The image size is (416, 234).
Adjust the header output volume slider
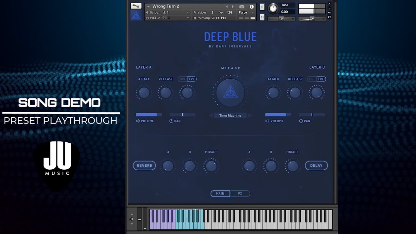(312, 19)
